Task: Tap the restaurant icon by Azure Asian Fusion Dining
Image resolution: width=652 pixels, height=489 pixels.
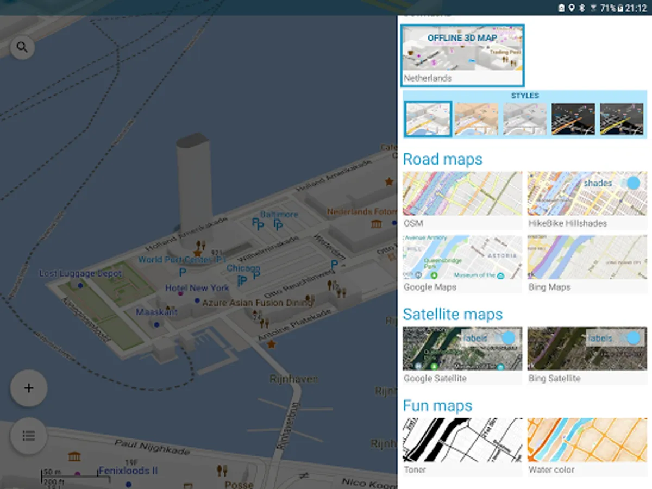Action: coord(310,299)
